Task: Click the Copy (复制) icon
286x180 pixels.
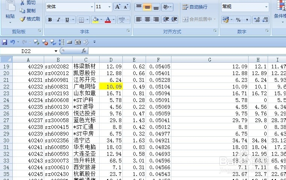Action: pyautogui.click(x=22, y=11)
